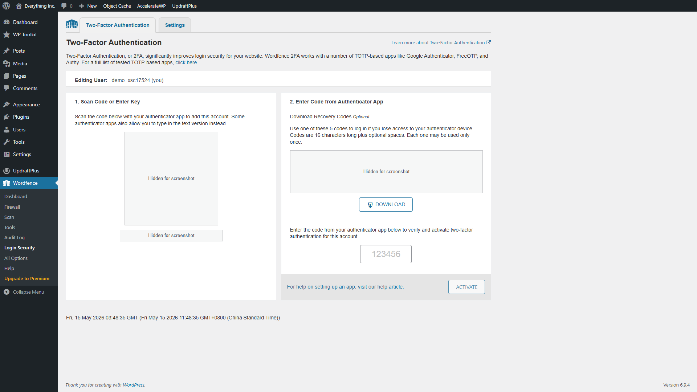Image resolution: width=697 pixels, height=392 pixels.
Task: Open the Audit Log submenu item
Action: [x=15, y=237]
